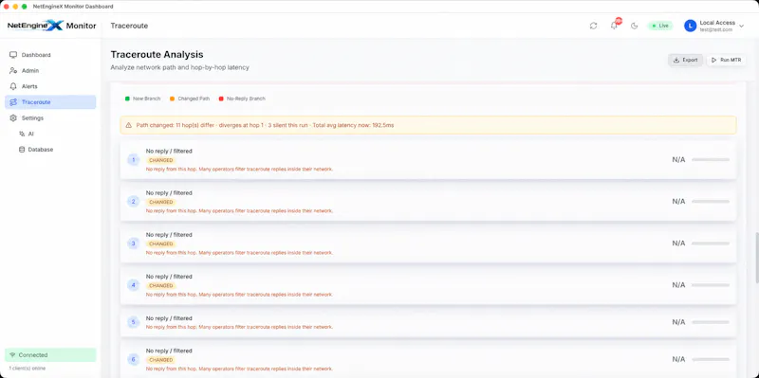Click the red No-Reply Branch legend swatch
This screenshot has width=759, height=378.
point(221,99)
